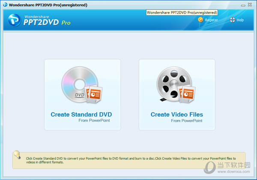
Task: Click the Create Video Files film reel icon
Action: click(x=176, y=85)
